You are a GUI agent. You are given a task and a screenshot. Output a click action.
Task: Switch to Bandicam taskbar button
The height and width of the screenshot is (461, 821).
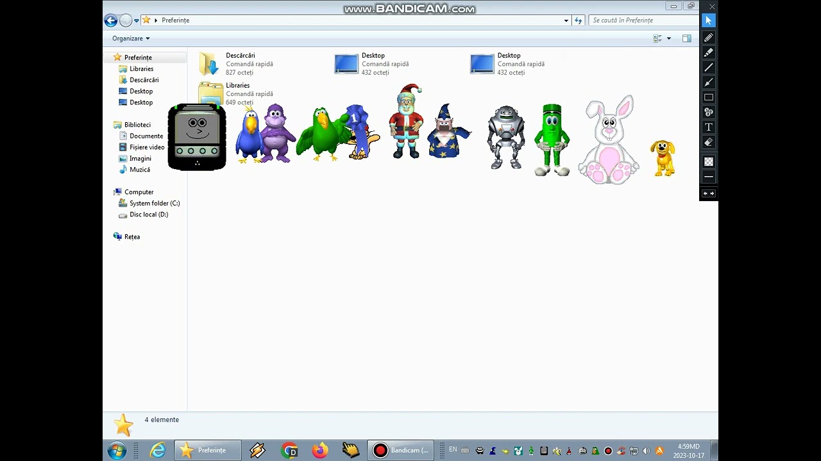tap(401, 451)
